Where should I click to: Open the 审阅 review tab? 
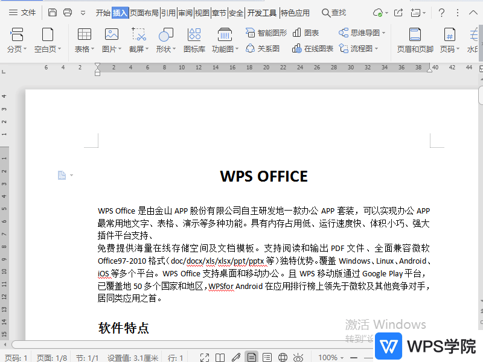click(185, 12)
